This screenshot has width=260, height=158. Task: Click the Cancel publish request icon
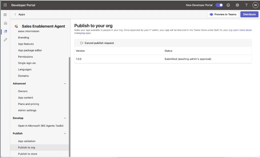82,43
